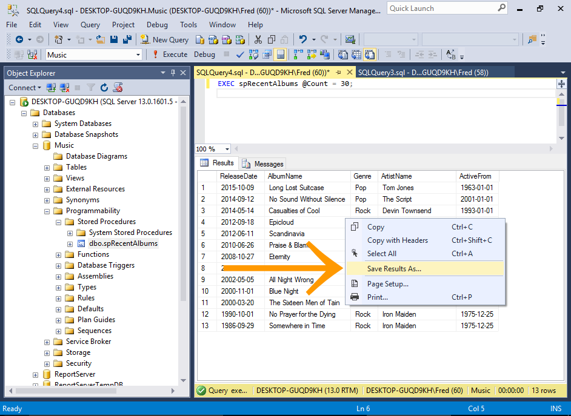571x416 pixels.
Task: Click the Undo arrow icon
Action: coord(303,39)
